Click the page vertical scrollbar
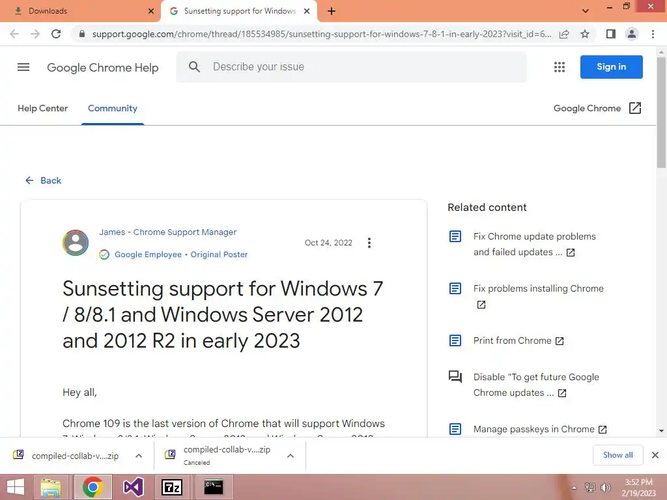 pos(661,113)
